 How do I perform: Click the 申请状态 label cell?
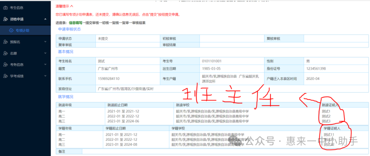pyautogui.click(x=76, y=38)
